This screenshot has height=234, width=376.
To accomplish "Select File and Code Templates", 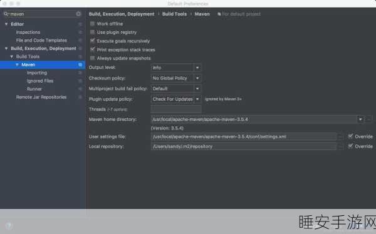I will [41, 40].
